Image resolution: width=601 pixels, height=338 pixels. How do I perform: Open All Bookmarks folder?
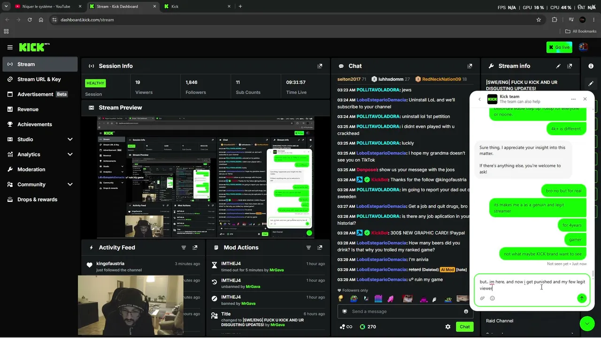(x=581, y=31)
